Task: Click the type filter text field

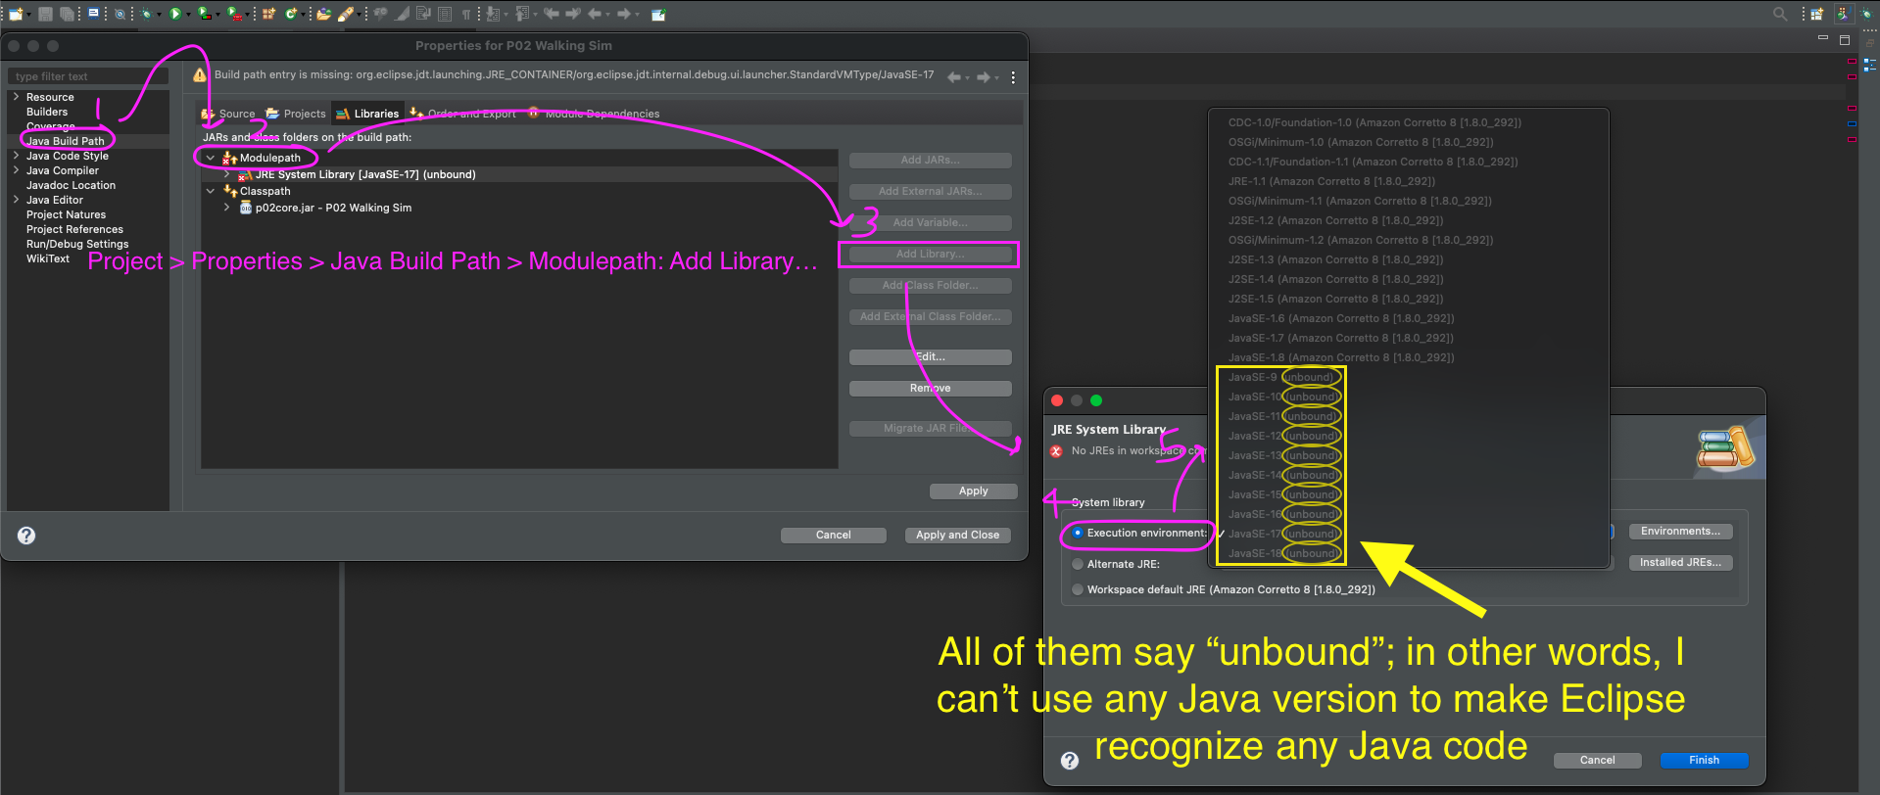Action: [88, 76]
